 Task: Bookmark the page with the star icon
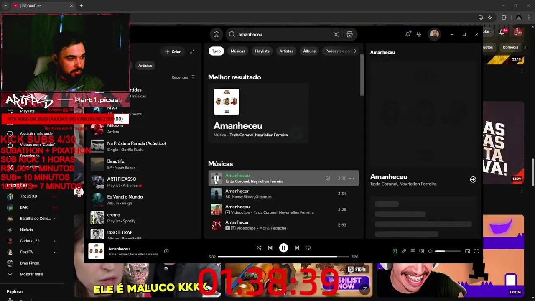pos(490,18)
